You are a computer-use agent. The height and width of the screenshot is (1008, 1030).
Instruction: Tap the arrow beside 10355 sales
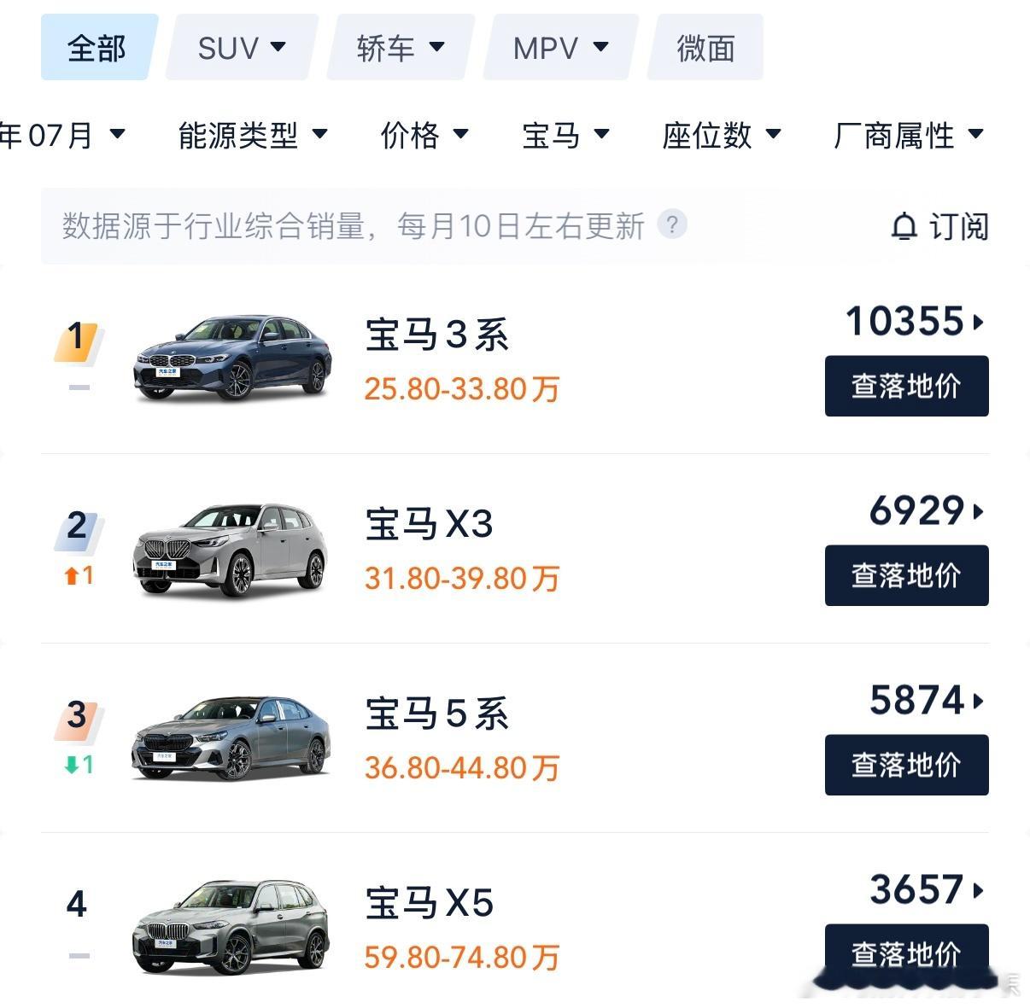979,323
